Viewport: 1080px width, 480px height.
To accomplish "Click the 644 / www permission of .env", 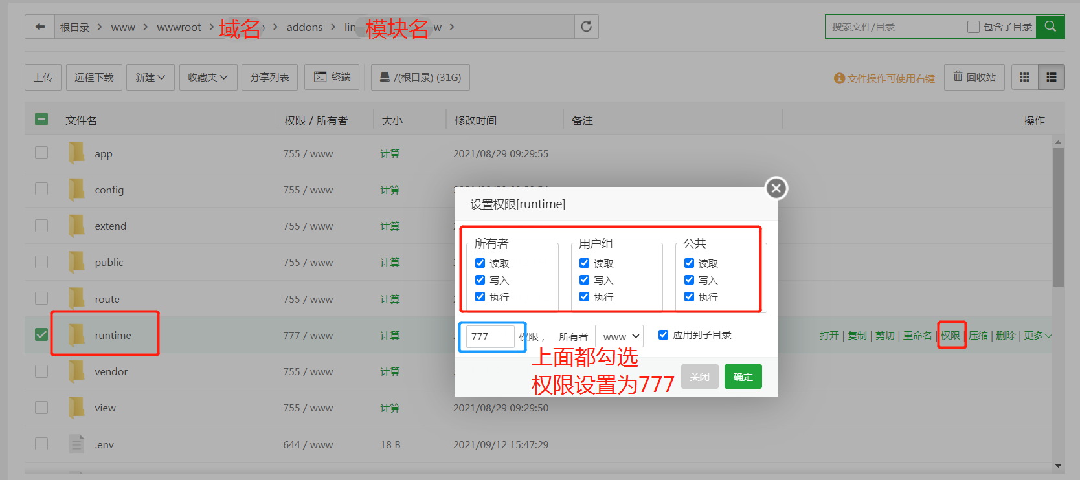I will [x=308, y=444].
